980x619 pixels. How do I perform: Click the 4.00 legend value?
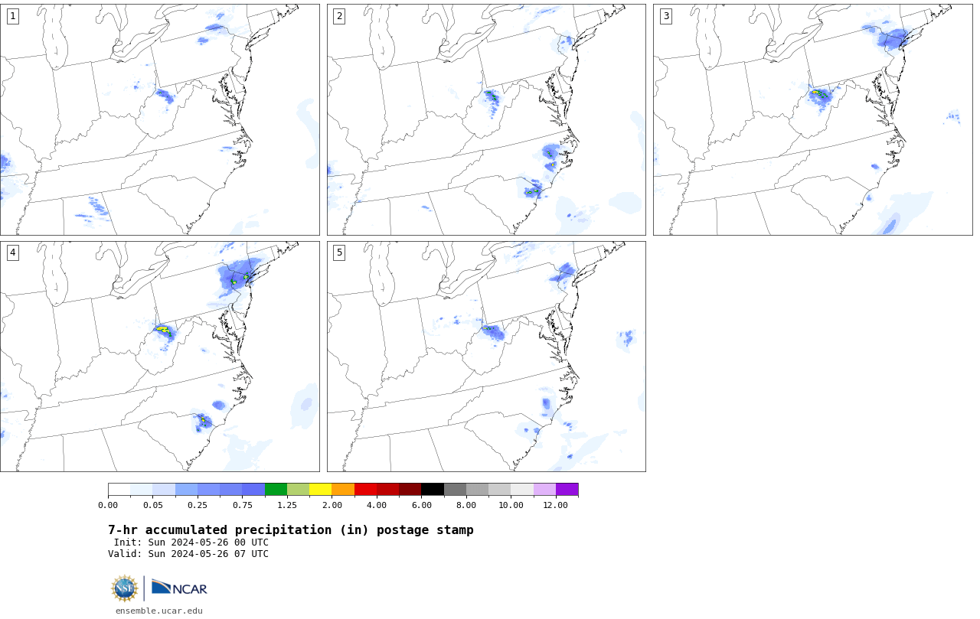(377, 506)
